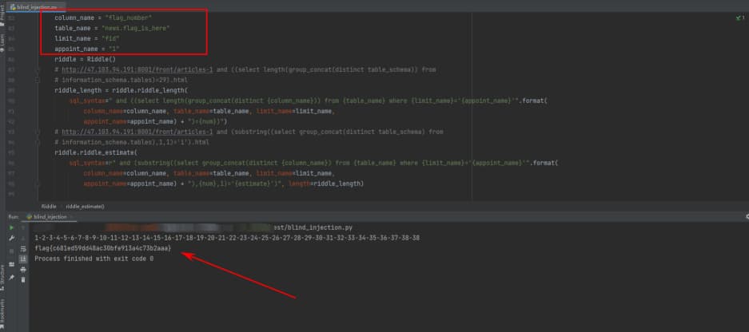
Task: Click the flag{c681ed59...} output line
Action: tap(102, 248)
